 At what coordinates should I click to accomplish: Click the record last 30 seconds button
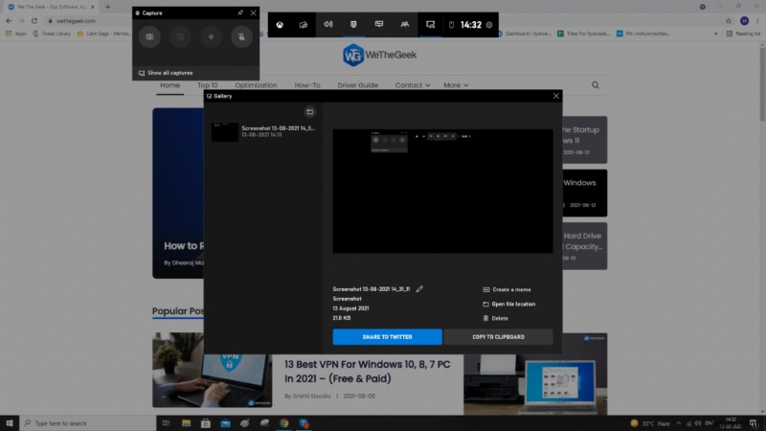(x=180, y=36)
